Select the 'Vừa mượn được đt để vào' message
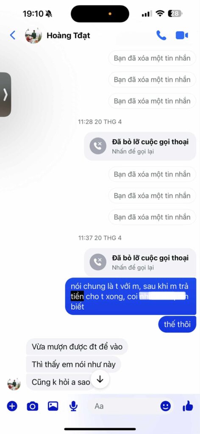This screenshot has height=434, width=200. pyautogui.click(x=77, y=346)
